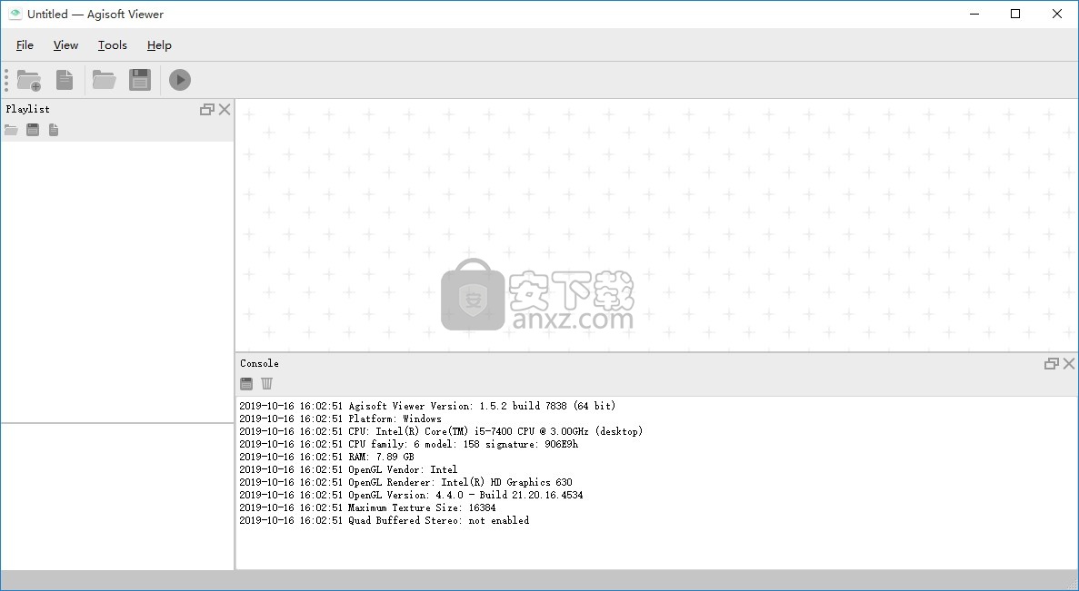Click the OpenGL Version 4.4.0 line
Image resolution: width=1079 pixels, height=591 pixels.
pyautogui.click(x=412, y=496)
